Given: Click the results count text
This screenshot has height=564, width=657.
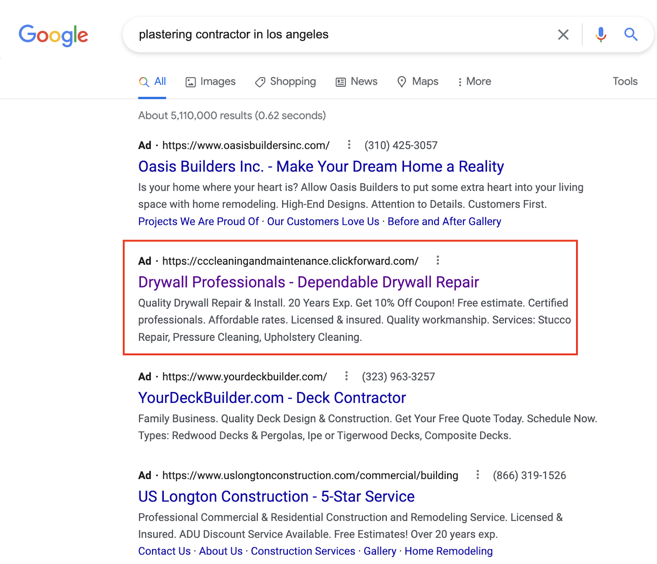Looking at the screenshot, I should click(232, 116).
